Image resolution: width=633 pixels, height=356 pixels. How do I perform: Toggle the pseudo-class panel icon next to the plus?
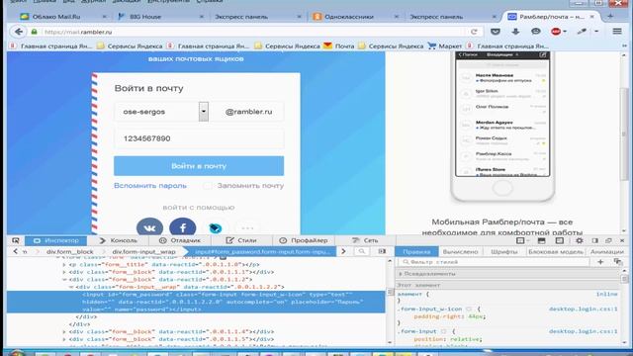617,262
